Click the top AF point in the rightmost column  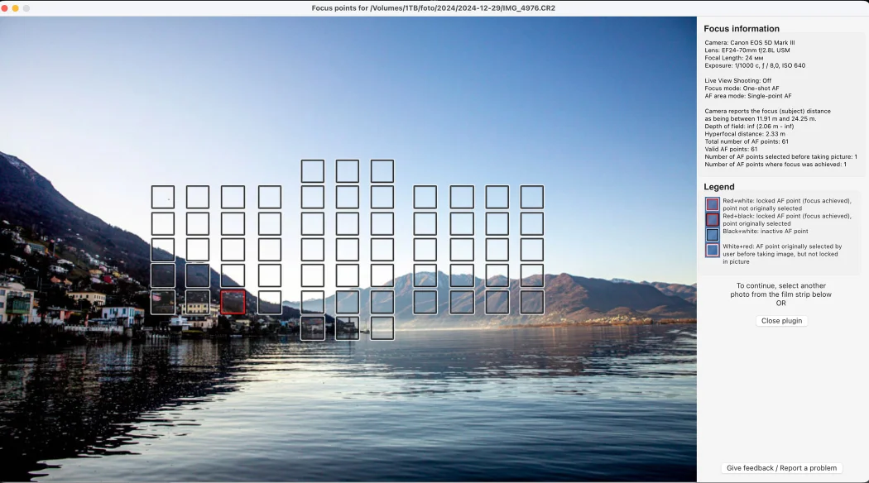click(531, 197)
